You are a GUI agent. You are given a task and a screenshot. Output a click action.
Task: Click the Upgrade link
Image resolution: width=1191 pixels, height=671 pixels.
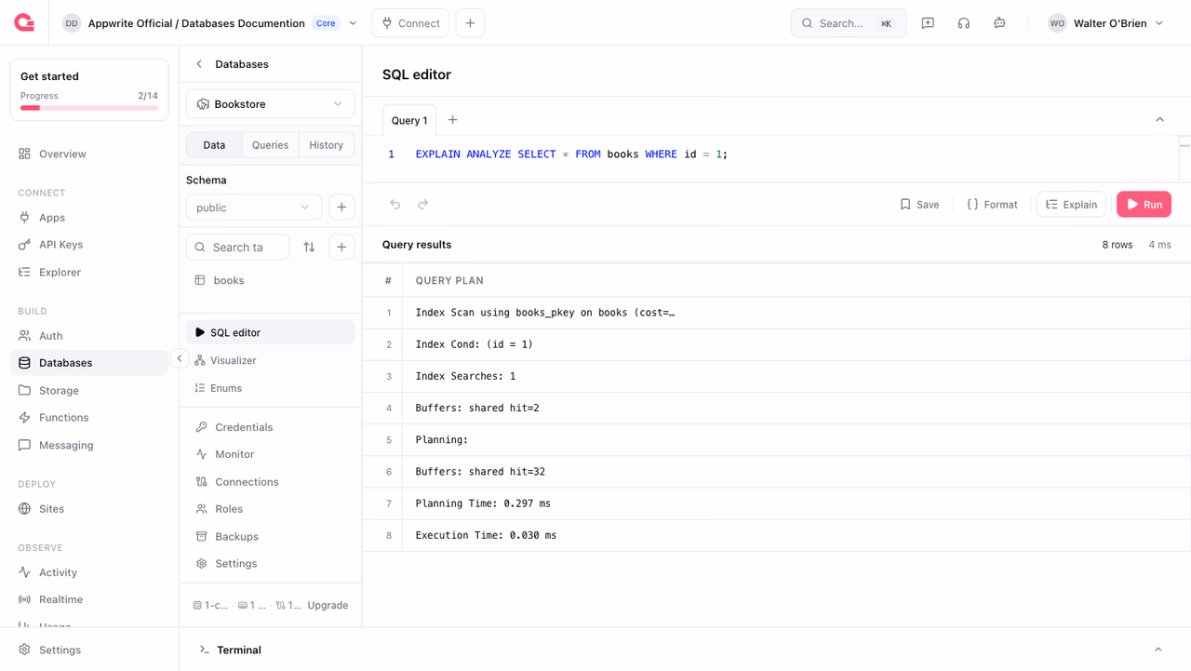pyautogui.click(x=328, y=605)
